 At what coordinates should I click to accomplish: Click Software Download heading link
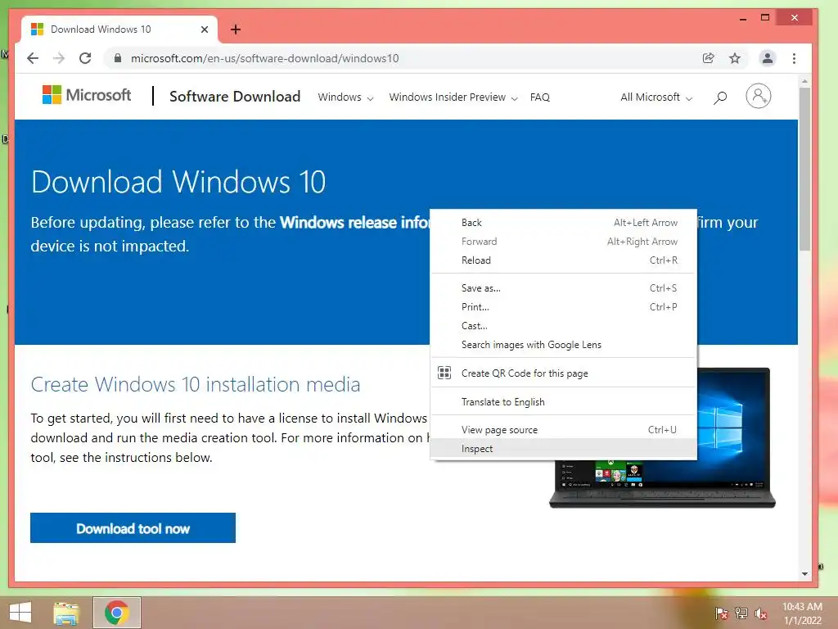(x=235, y=97)
